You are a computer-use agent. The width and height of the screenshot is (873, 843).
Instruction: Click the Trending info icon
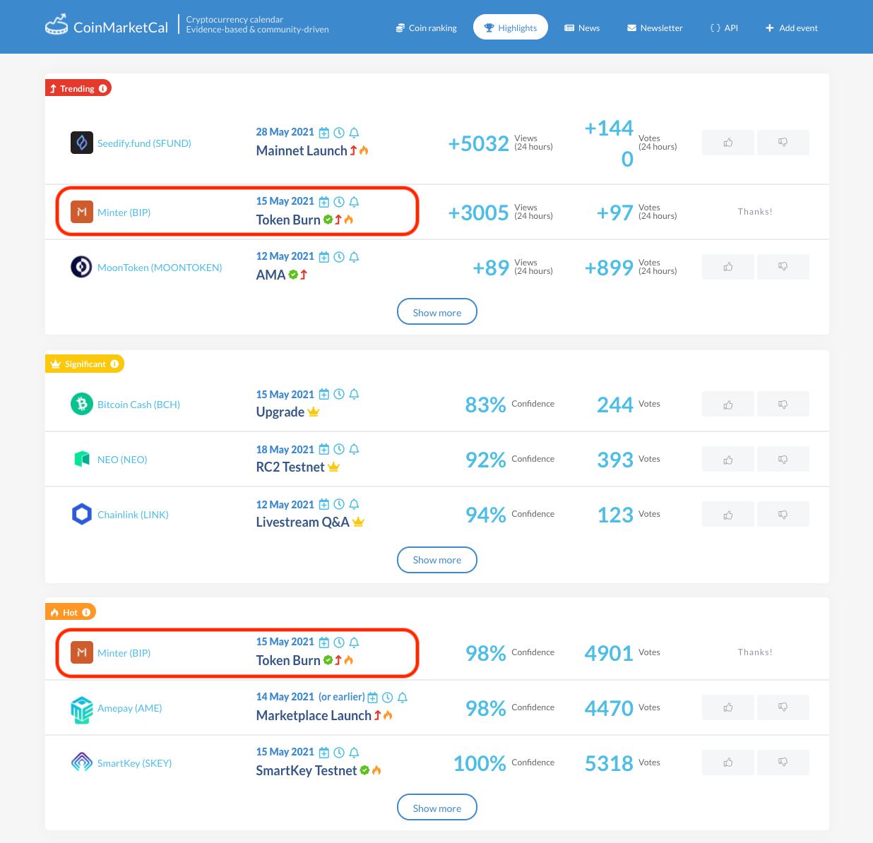pos(103,88)
